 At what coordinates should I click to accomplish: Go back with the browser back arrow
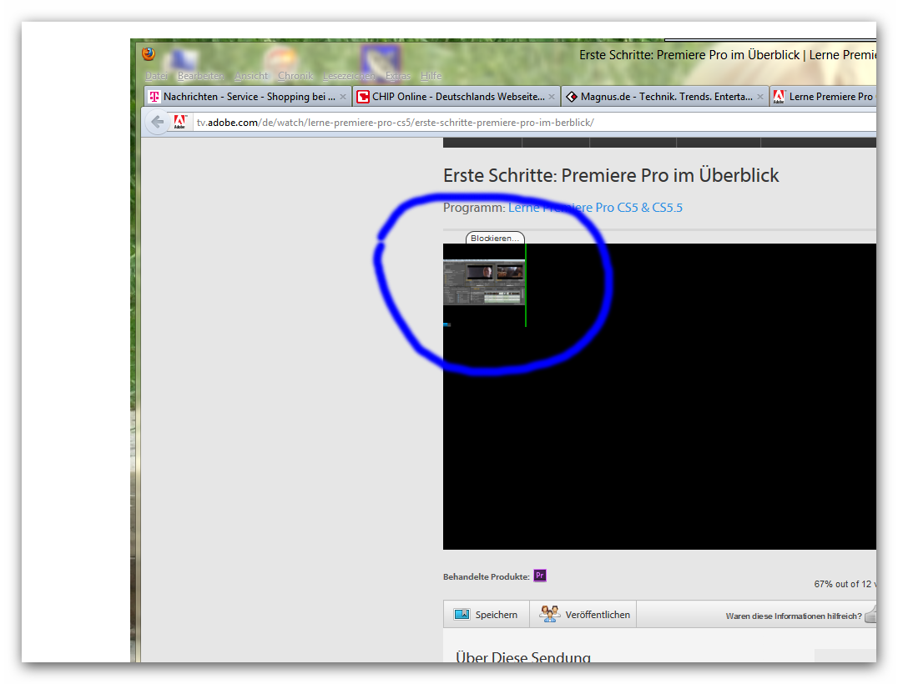(x=157, y=122)
